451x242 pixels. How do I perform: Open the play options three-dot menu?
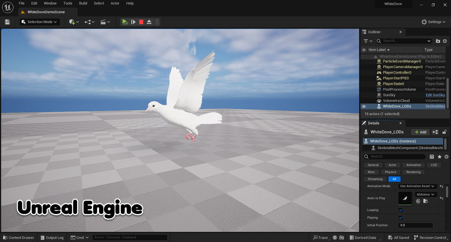(x=157, y=22)
